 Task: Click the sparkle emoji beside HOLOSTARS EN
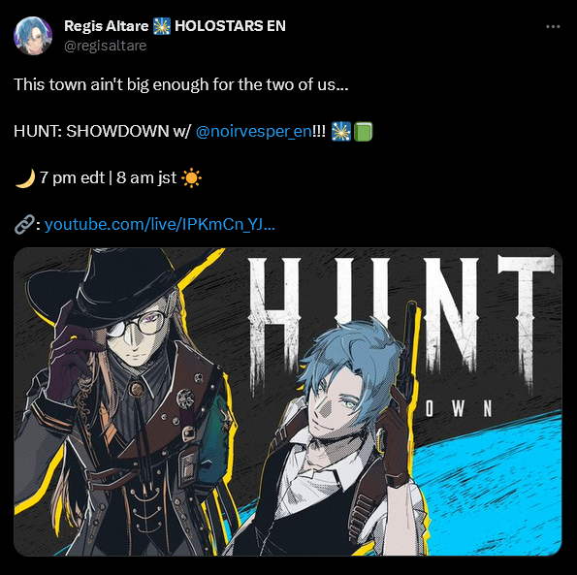click(x=162, y=26)
